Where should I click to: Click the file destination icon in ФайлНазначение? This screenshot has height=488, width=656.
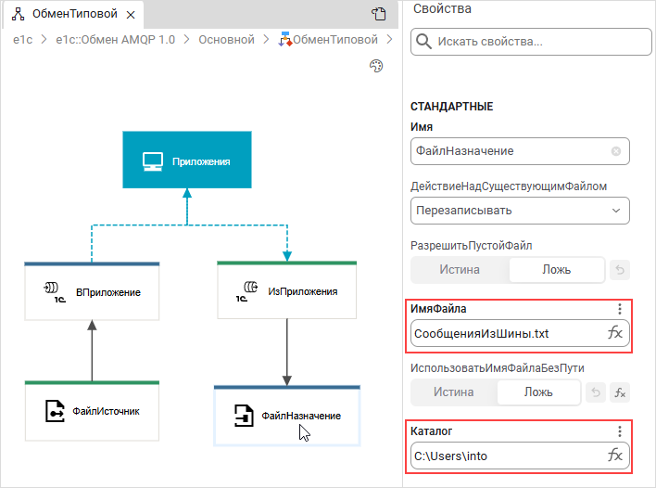coord(244,416)
